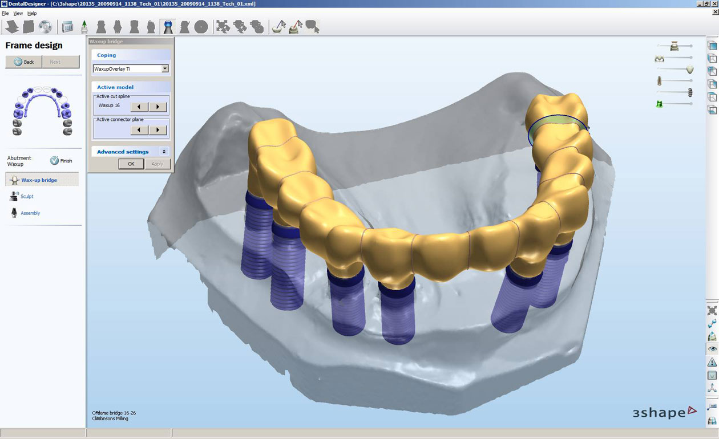The width and height of the screenshot is (719, 439).
Task: Click the striped tooth icon on the right bar
Action: [712, 336]
